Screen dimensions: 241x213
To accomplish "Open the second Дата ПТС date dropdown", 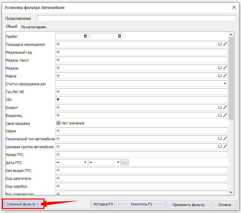I will (x=118, y=162).
